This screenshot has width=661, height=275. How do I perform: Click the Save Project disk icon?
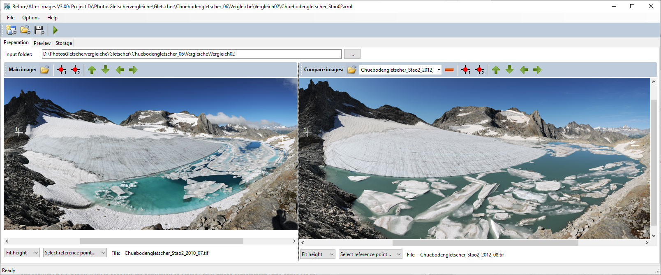(39, 30)
